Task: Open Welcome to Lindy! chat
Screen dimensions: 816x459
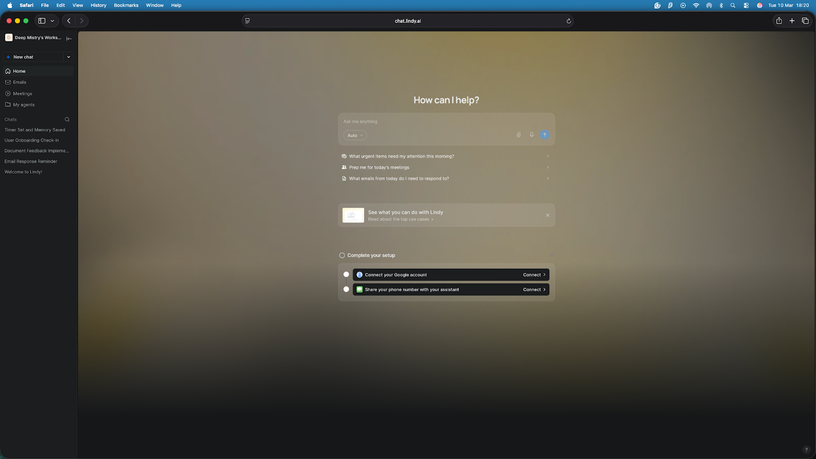Action: point(23,172)
